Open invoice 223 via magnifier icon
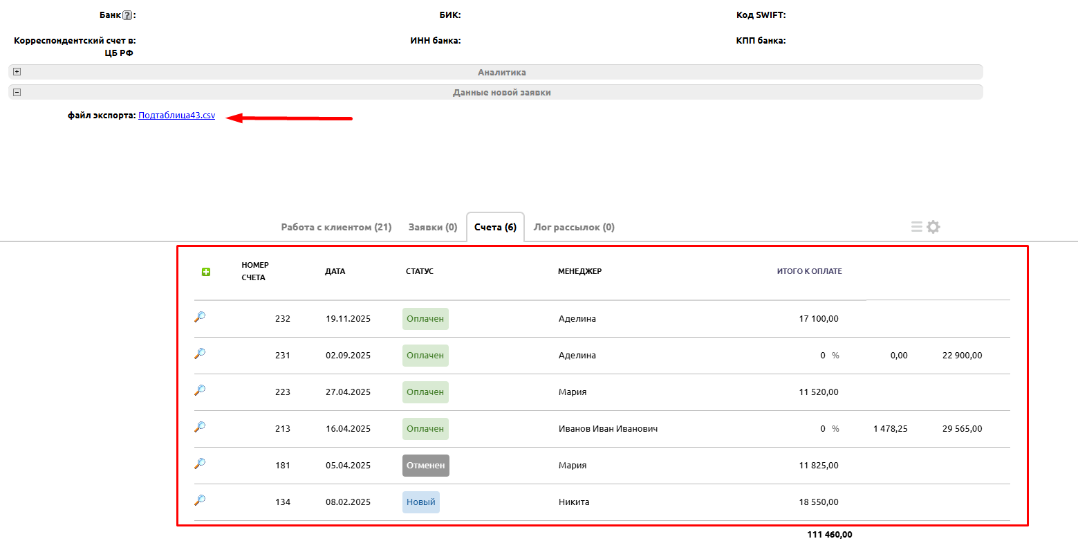The width and height of the screenshot is (1078, 550). (x=200, y=390)
